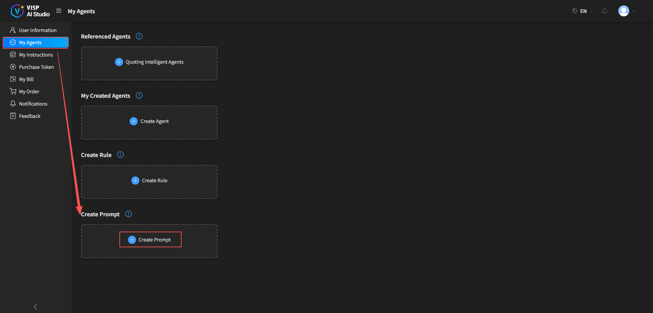Viewport: 653px width, 313px height.
Task: Click info icon beside Create Rule heading
Action: [120, 155]
